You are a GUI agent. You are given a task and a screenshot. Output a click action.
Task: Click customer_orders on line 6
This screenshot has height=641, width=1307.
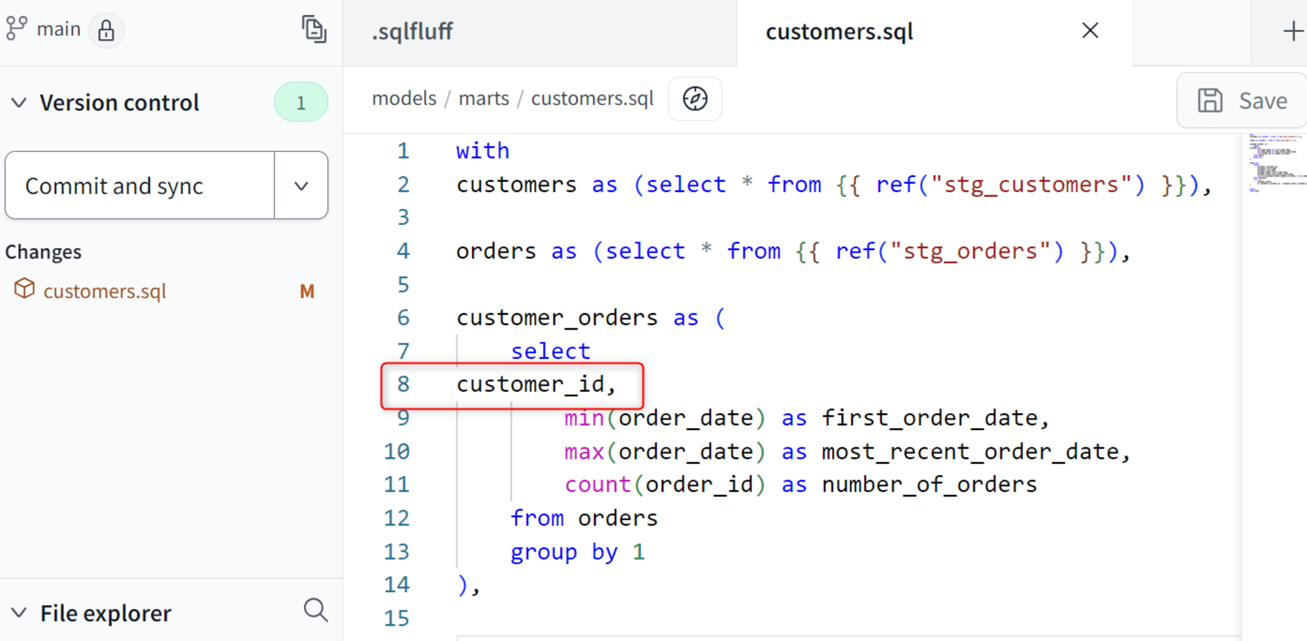pyautogui.click(x=557, y=318)
